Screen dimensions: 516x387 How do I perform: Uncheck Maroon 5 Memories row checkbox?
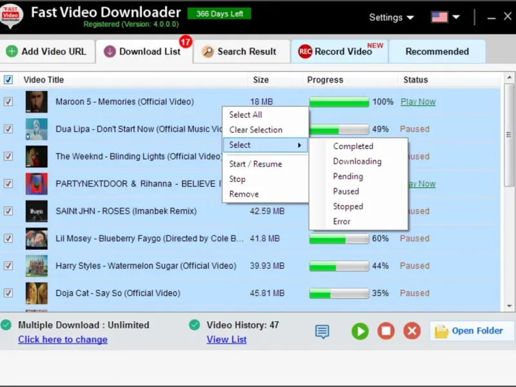[x=8, y=102]
